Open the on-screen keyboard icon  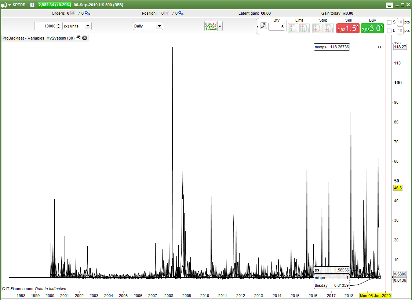point(390,5)
